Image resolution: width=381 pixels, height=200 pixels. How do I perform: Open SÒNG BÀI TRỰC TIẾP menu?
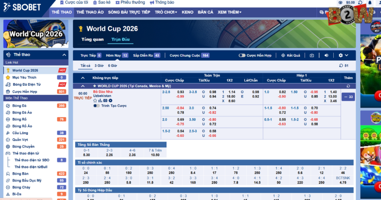pos(129,12)
